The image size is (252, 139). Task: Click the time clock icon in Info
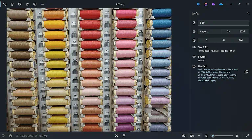194,40
